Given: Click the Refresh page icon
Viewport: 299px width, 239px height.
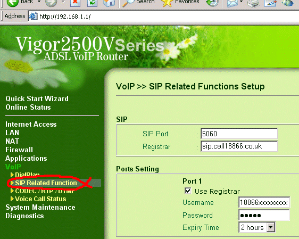Looking at the screenshot, I should pyautogui.click(x=92, y=3).
